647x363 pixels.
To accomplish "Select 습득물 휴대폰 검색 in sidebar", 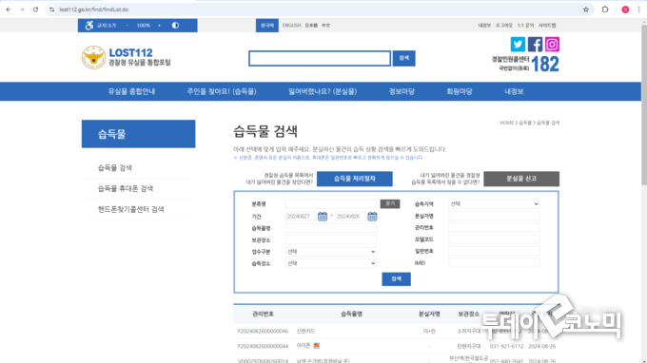I will point(126,188).
